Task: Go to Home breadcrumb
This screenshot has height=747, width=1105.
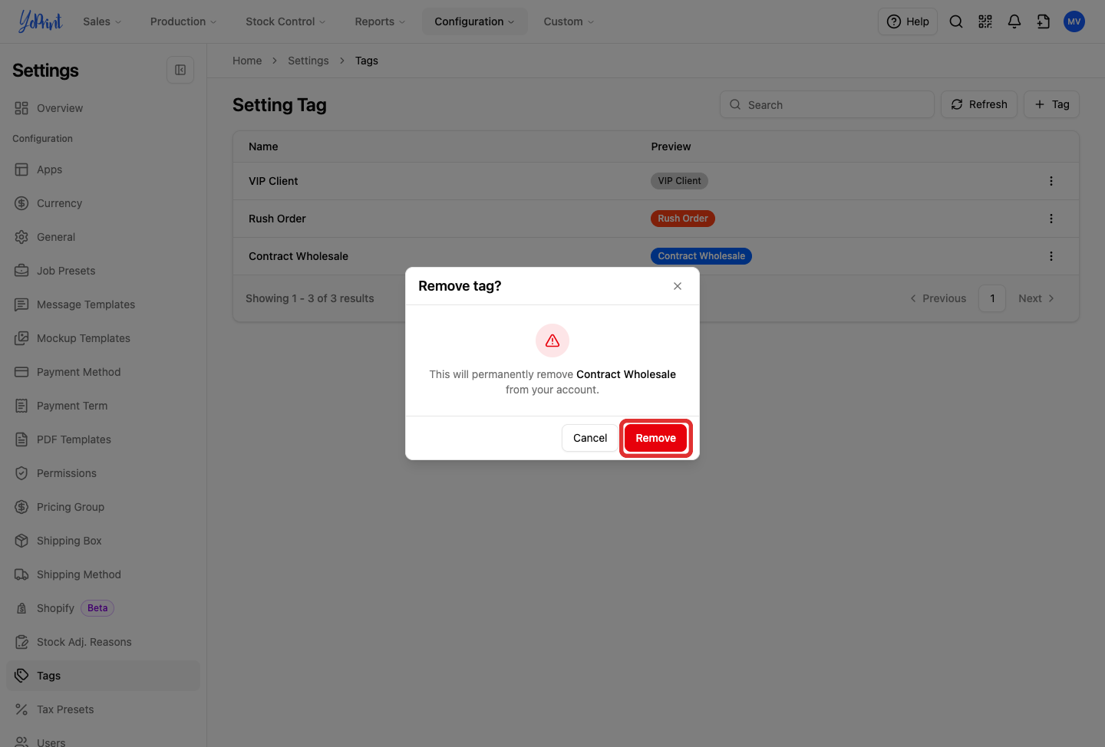Action: (x=247, y=61)
